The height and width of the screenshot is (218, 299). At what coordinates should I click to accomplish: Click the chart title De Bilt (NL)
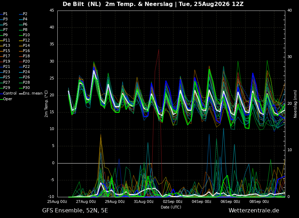82,4
